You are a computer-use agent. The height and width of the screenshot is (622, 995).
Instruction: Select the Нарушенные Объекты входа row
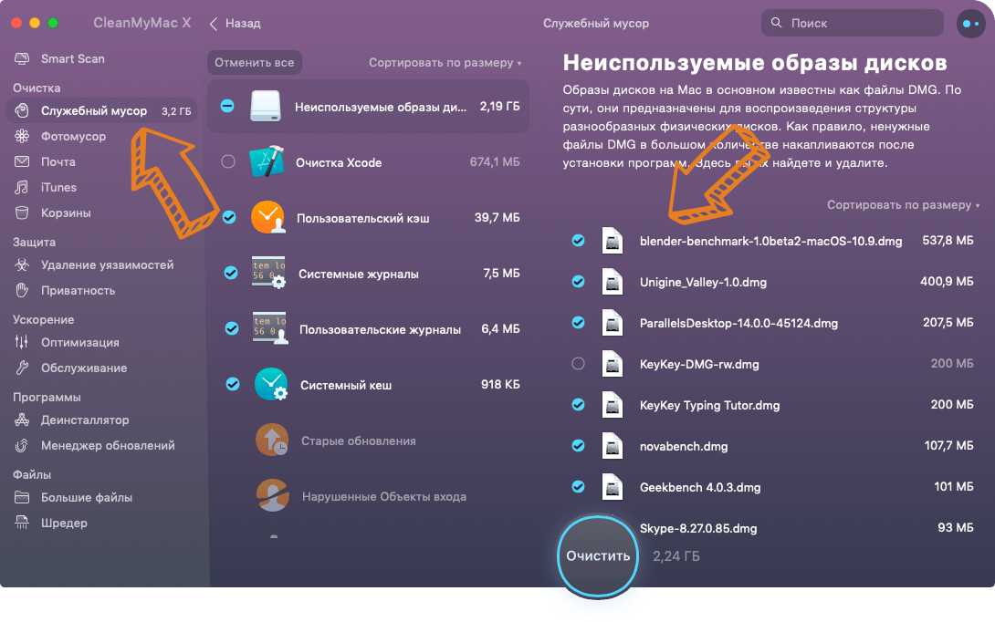click(368, 496)
